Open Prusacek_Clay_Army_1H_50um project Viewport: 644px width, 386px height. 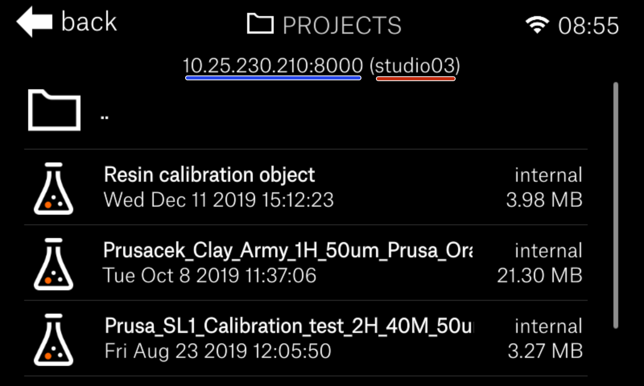click(288, 250)
